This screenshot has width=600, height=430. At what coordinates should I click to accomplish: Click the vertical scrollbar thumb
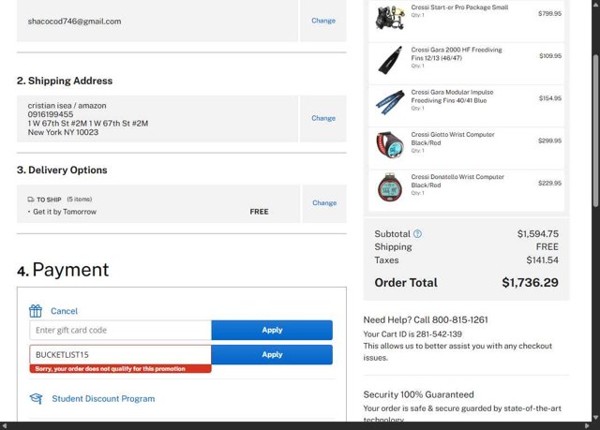pyautogui.click(x=595, y=131)
